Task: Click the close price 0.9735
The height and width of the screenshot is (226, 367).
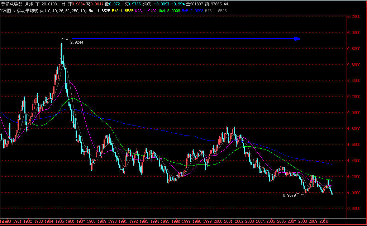Action: coord(134,4)
